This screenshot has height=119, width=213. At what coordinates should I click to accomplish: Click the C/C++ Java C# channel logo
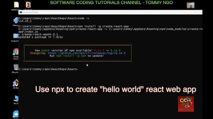[186, 104]
